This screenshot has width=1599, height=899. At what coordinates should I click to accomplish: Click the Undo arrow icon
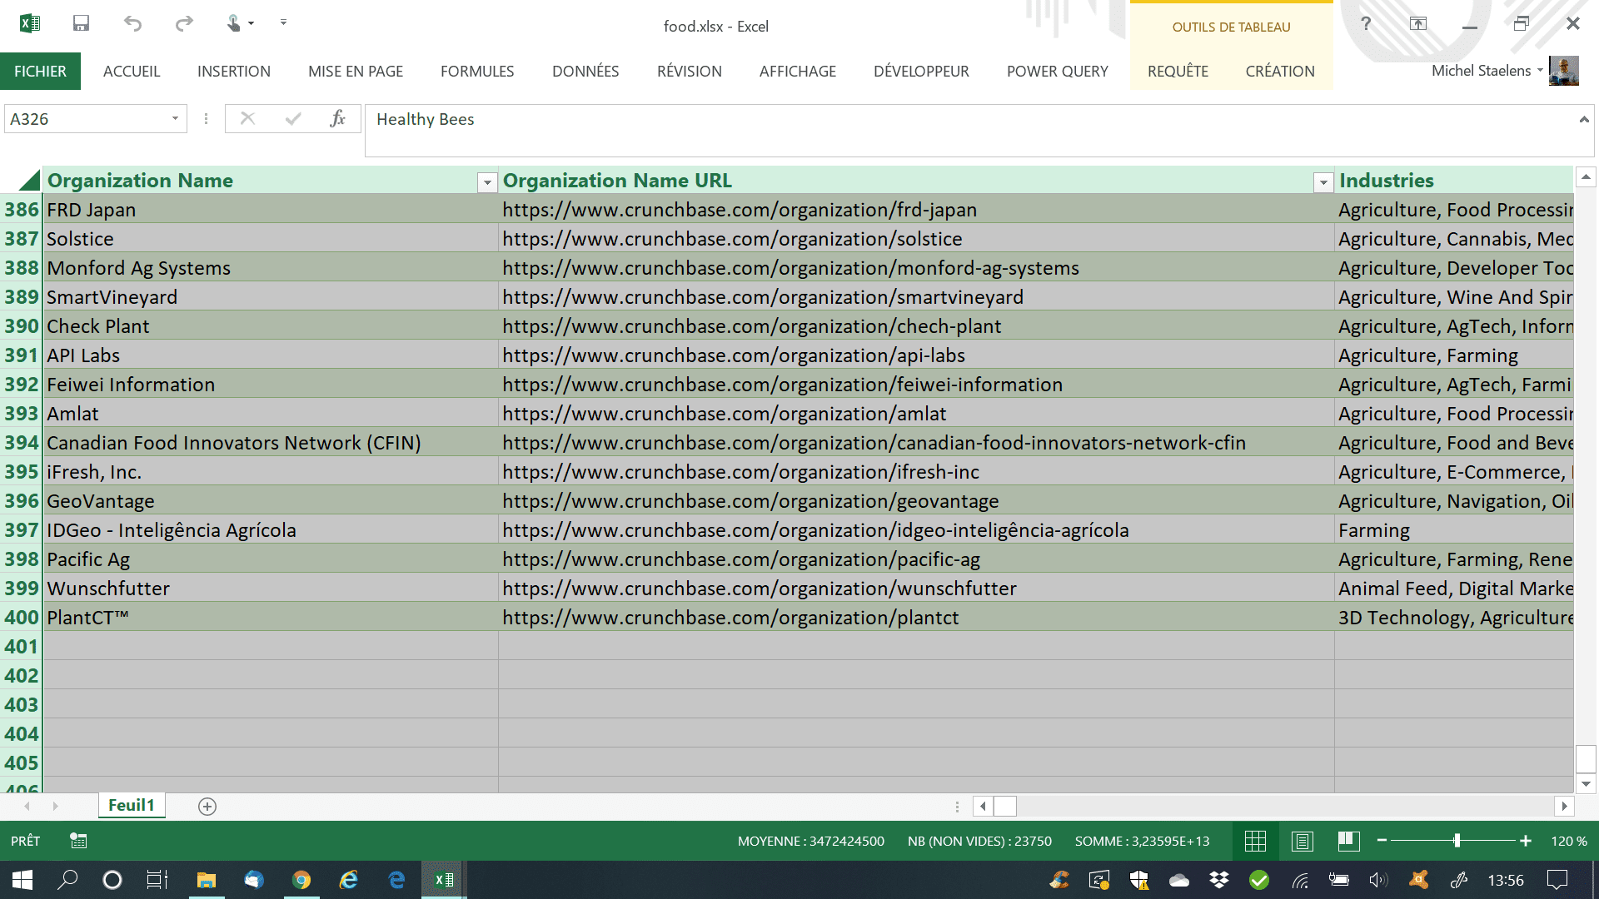132,23
